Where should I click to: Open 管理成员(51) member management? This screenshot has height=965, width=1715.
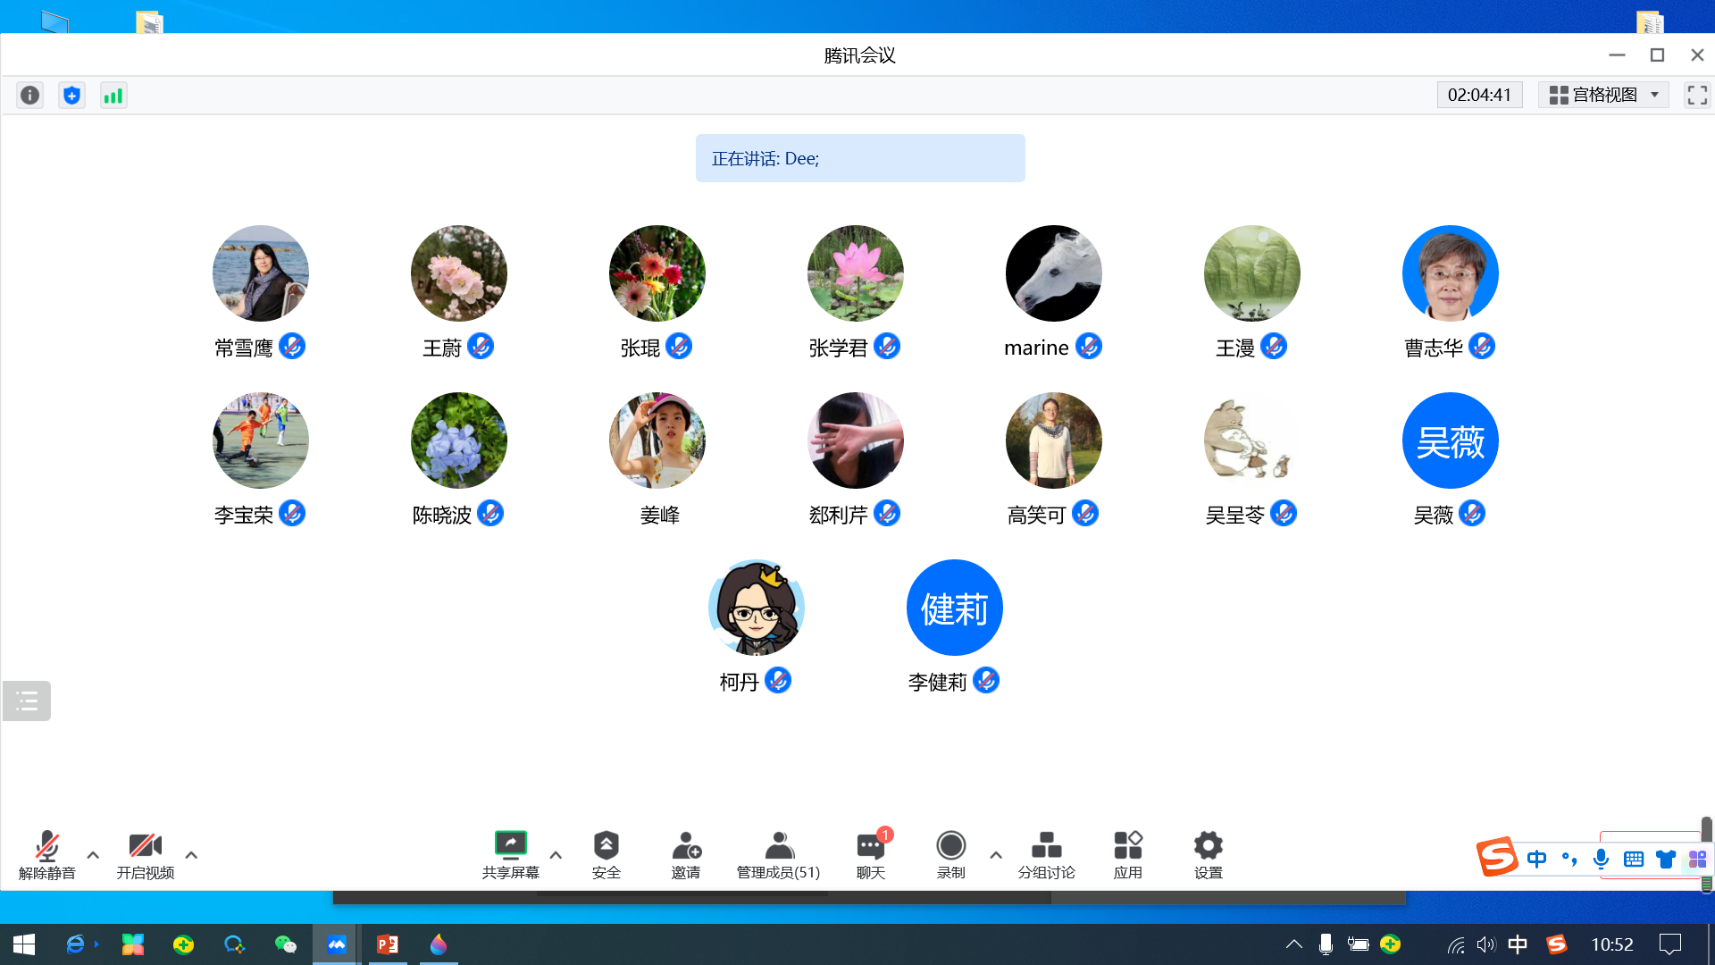(x=778, y=855)
